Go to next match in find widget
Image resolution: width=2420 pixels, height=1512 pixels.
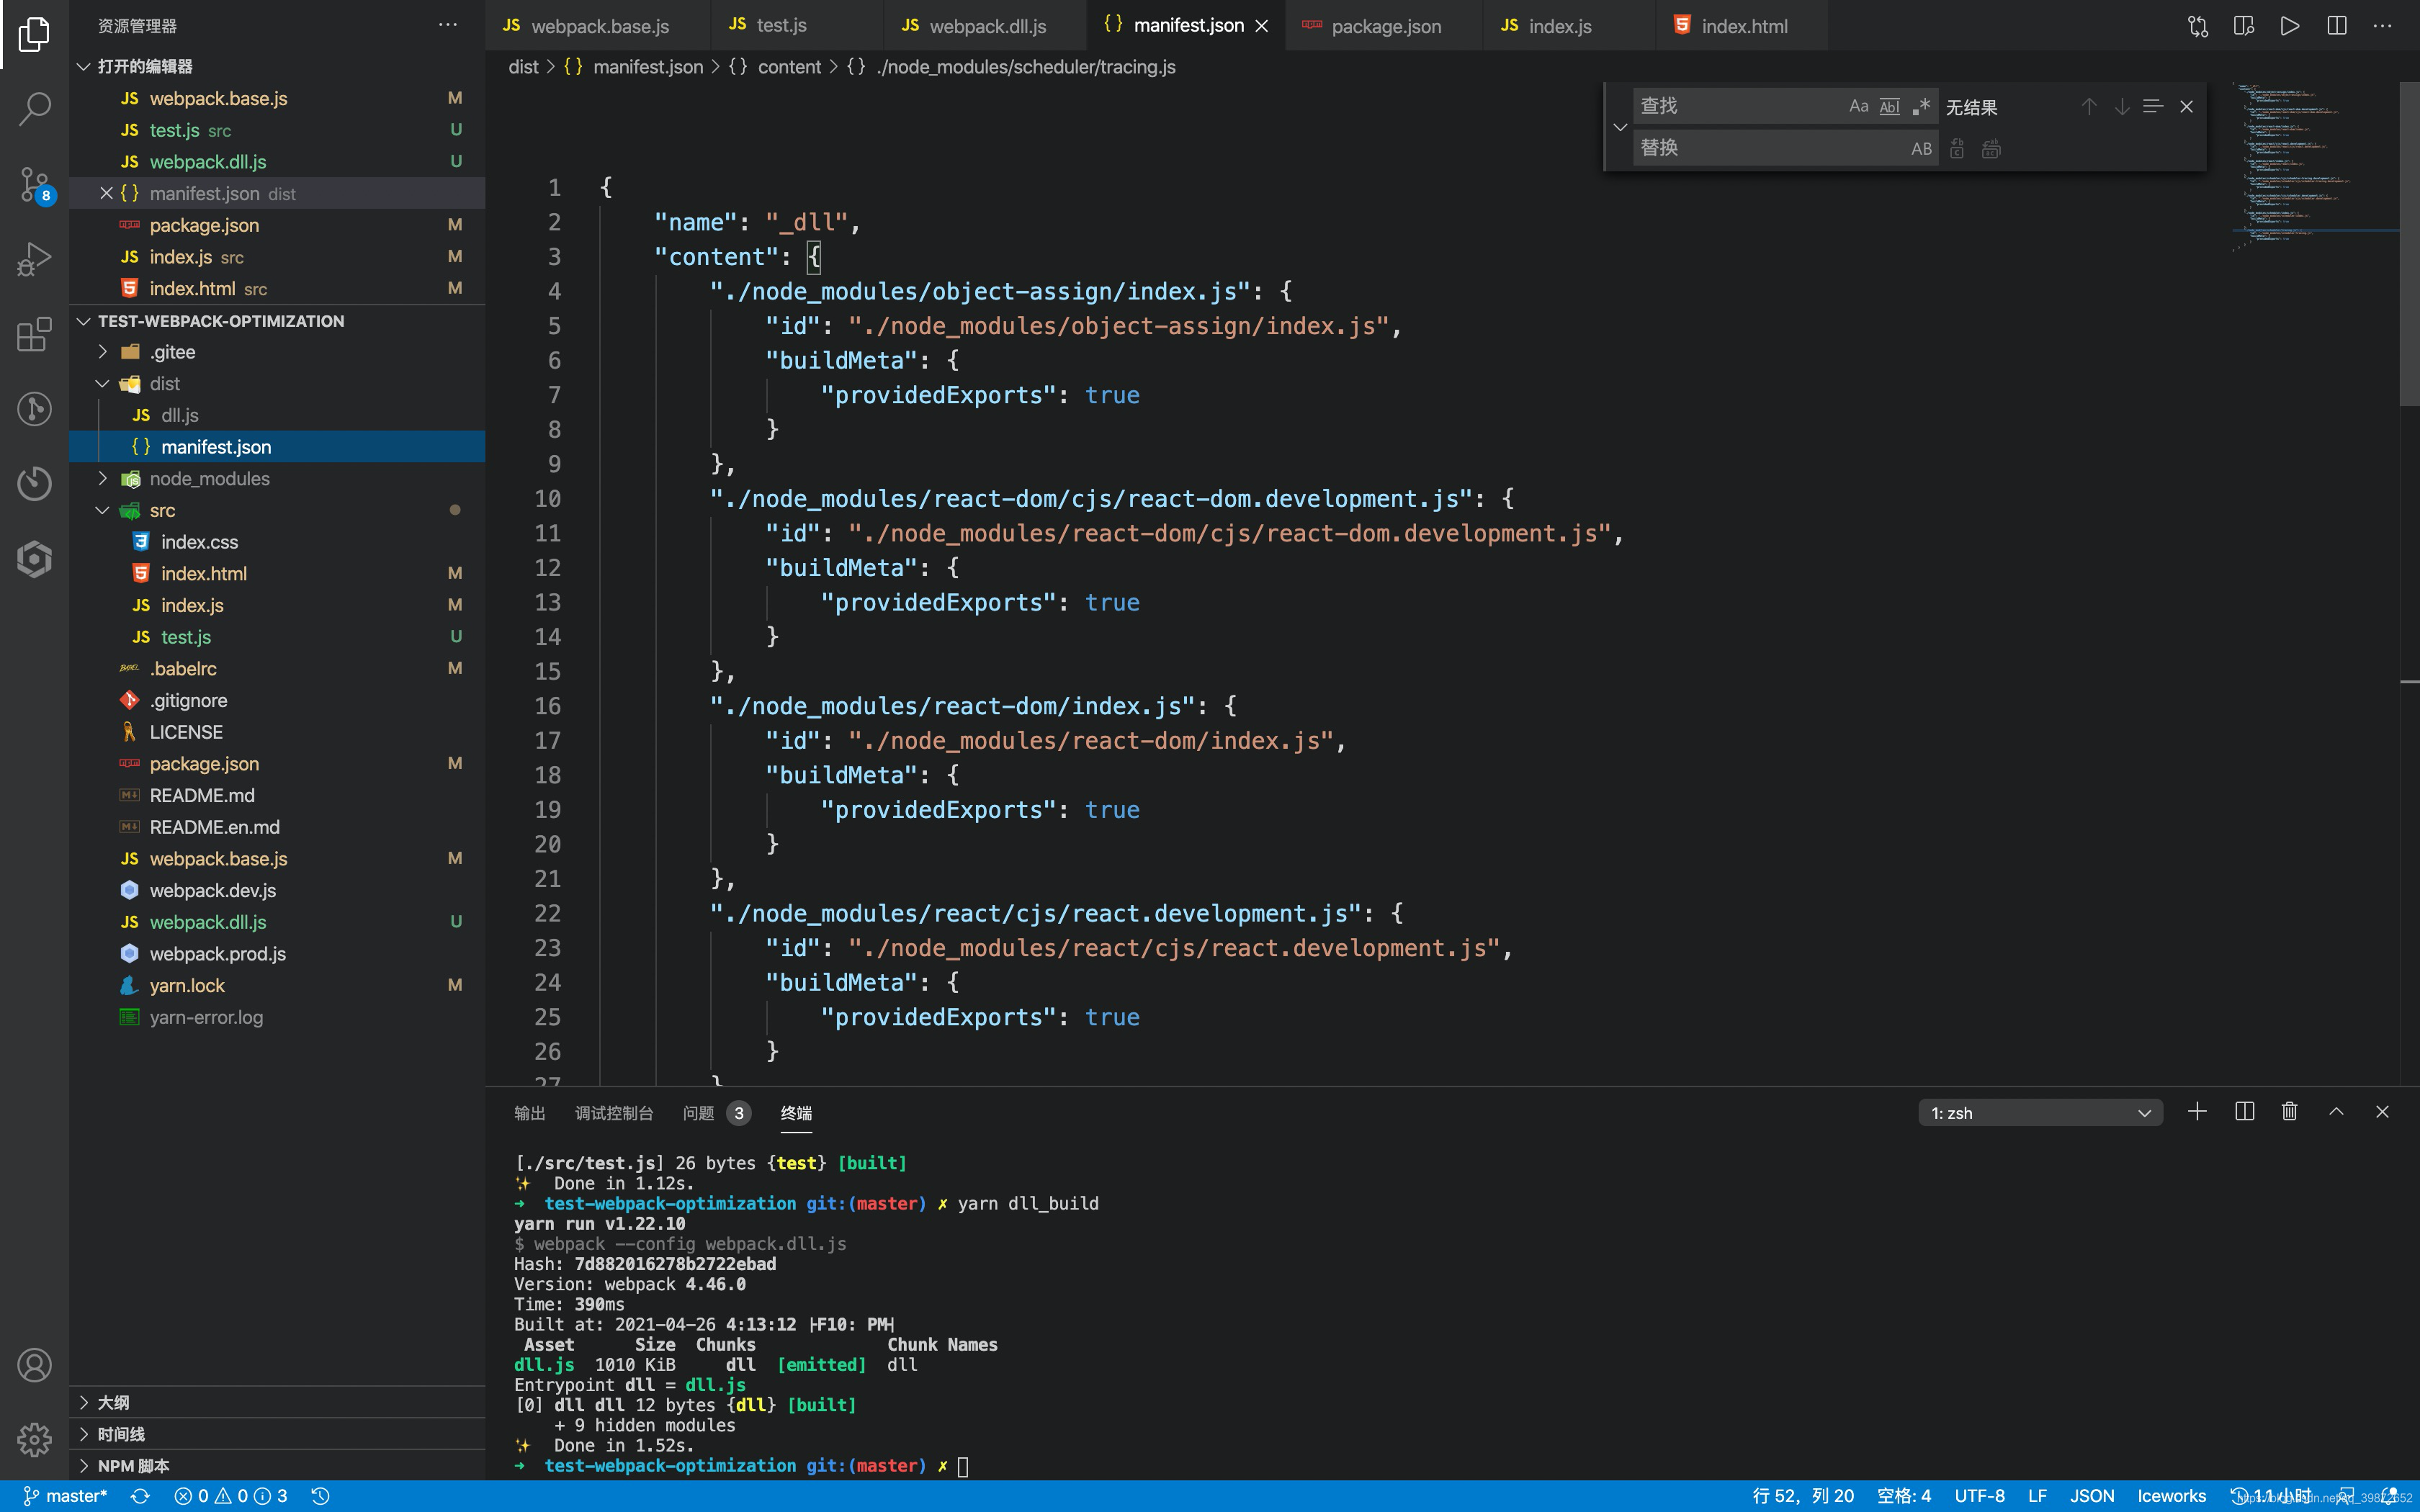point(2121,106)
